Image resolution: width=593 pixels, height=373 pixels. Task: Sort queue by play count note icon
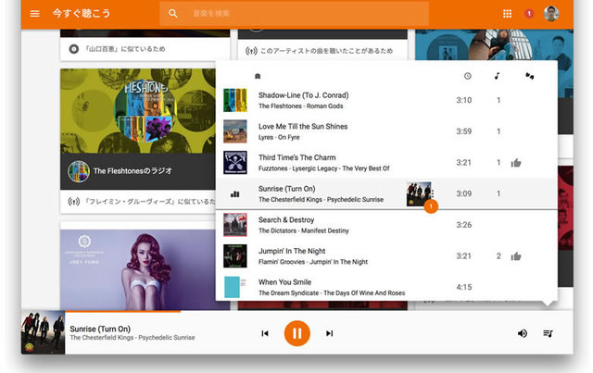point(497,76)
